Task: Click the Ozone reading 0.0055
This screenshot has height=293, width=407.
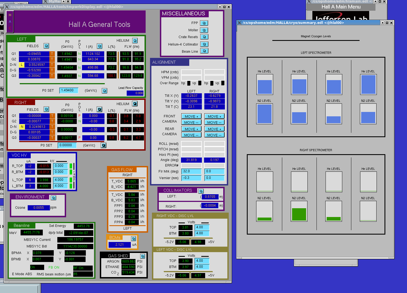Action: tap(39, 208)
